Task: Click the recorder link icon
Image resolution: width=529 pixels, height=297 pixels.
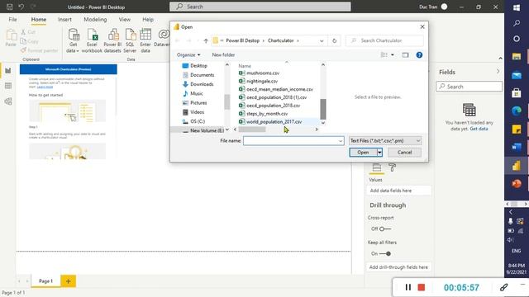Action: coord(503,287)
